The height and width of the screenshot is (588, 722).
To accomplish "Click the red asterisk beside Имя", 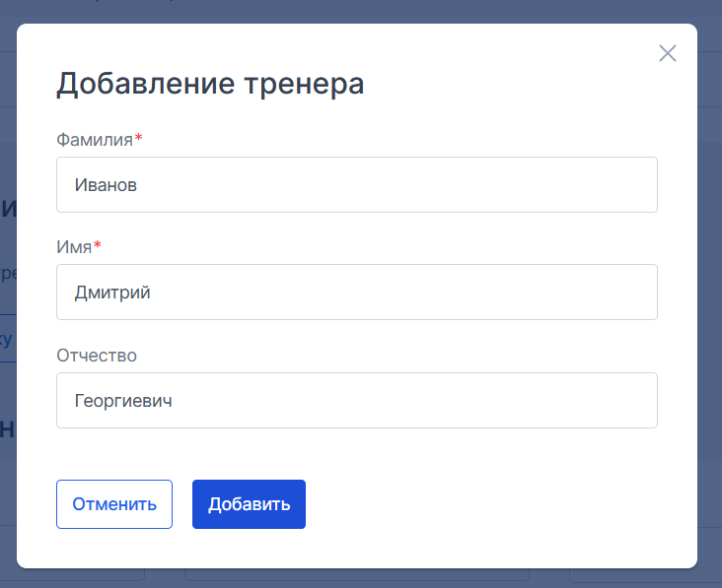I will click(x=98, y=245).
